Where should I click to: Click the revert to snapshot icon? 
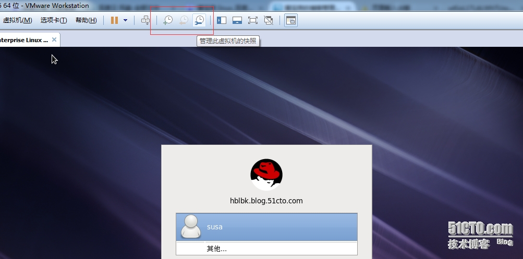(x=184, y=20)
